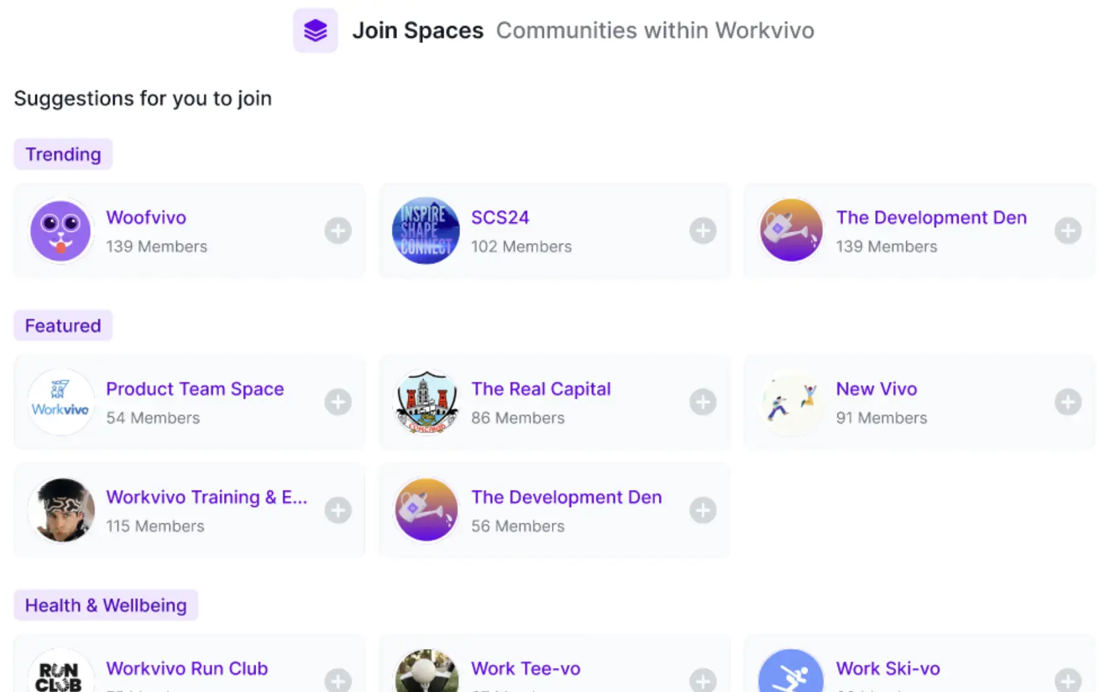
Task: Join New Vivo using its plus button
Action: (1068, 402)
